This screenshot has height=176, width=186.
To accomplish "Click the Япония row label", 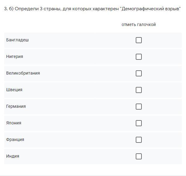I will pos(14,123).
